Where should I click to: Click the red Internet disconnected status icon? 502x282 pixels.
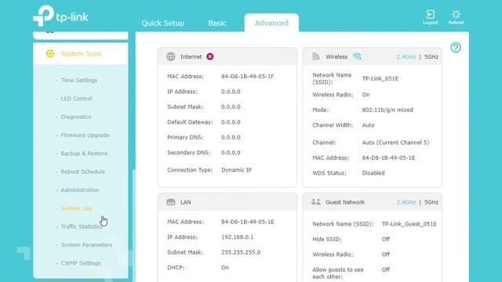click(x=210, y=56)
